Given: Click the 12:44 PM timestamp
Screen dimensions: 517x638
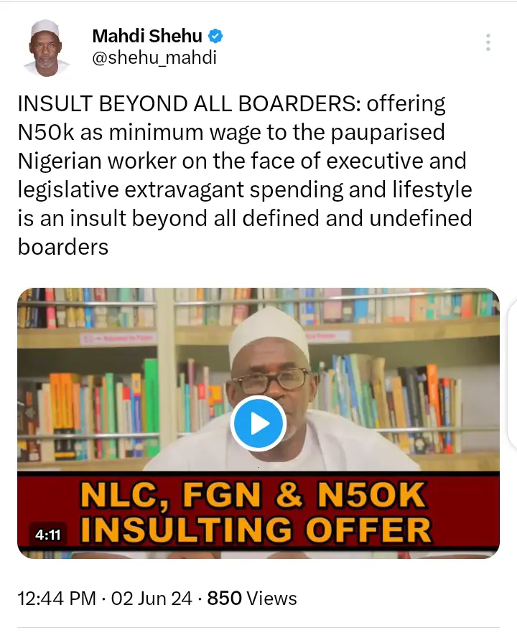Looking at the screenshot, I should click(57, 599).
